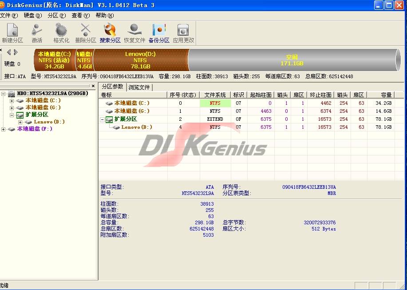
Task: Open the 查看(V) menu
Action: click(81, 16)
